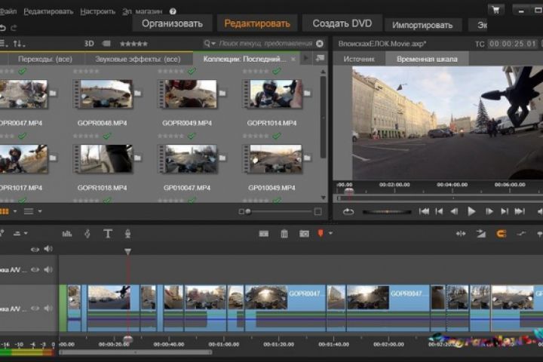
Task: Click the camera snapshot icon on timeline toolbar
Action: click(304, 234)
